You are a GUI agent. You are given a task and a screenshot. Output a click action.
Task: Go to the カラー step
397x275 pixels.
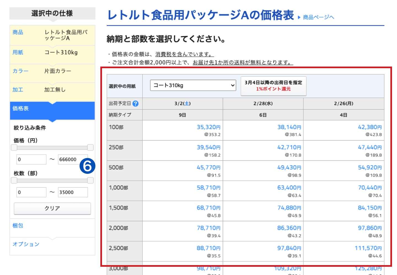[20, 71]
